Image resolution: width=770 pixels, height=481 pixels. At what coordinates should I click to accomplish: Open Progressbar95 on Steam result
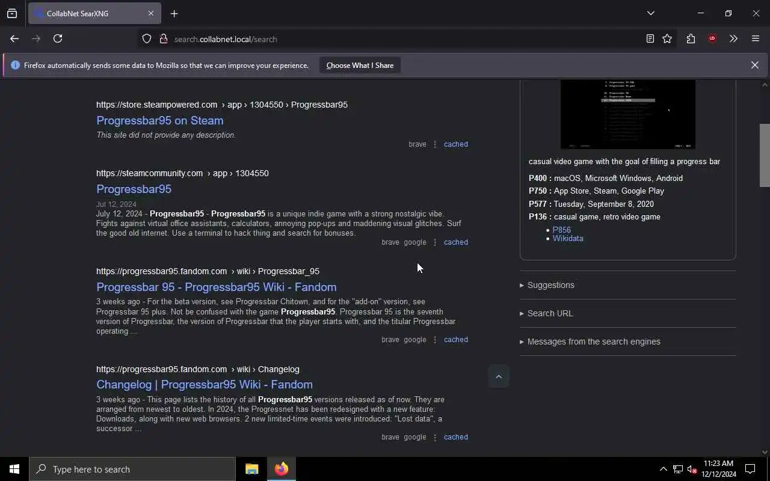159,120
